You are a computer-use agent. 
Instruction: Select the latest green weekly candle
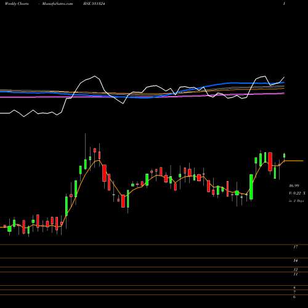click(285, 155)
